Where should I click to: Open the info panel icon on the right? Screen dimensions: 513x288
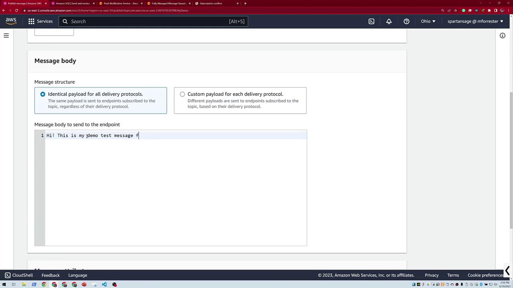point(503,36)
